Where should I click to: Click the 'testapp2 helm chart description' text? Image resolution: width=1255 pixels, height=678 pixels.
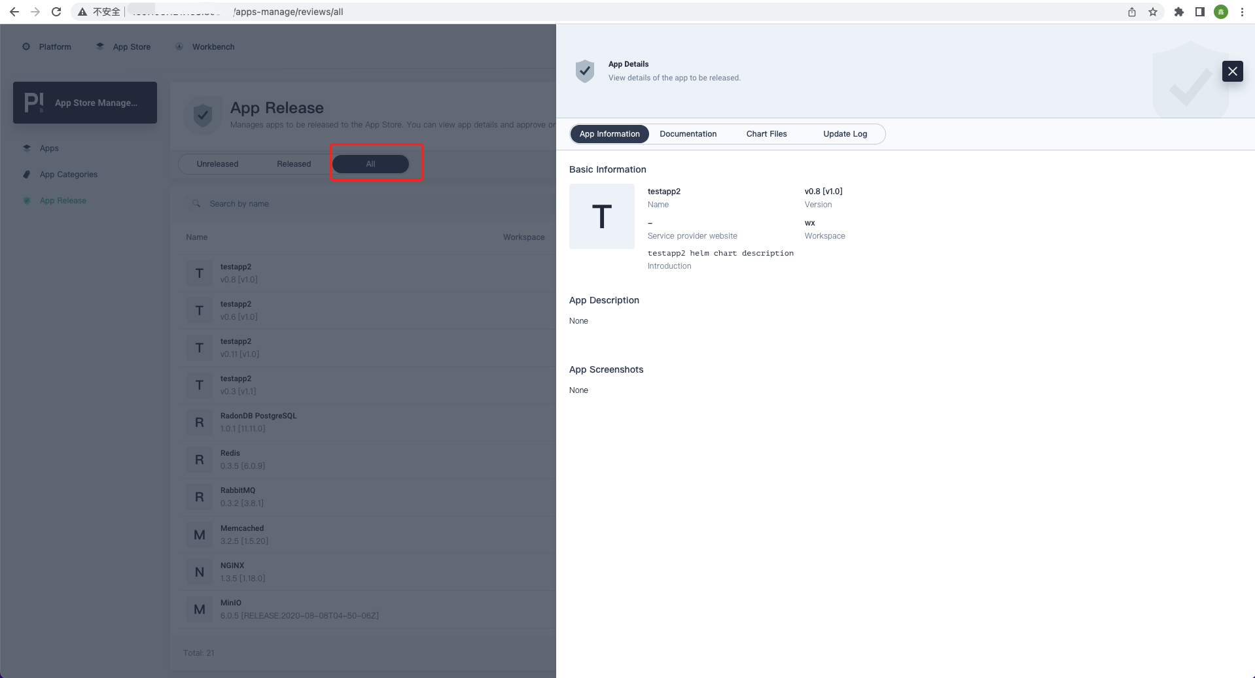point(720,253)
